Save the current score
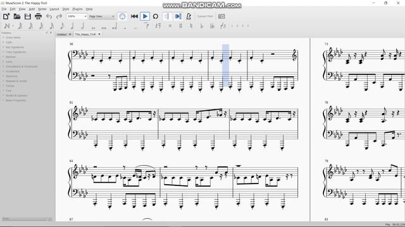405x227 pixels. click(28, 16)
